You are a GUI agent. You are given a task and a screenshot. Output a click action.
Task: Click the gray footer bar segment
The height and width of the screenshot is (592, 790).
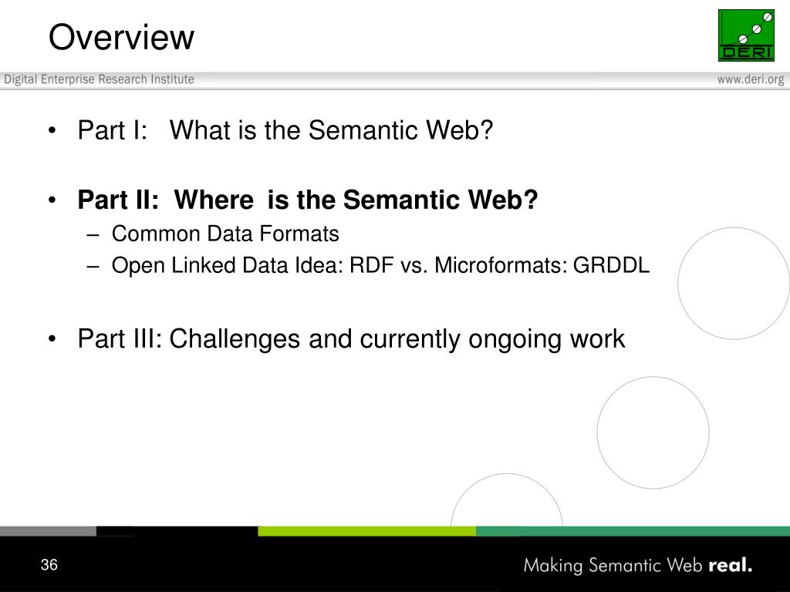(x=48, y=531)
